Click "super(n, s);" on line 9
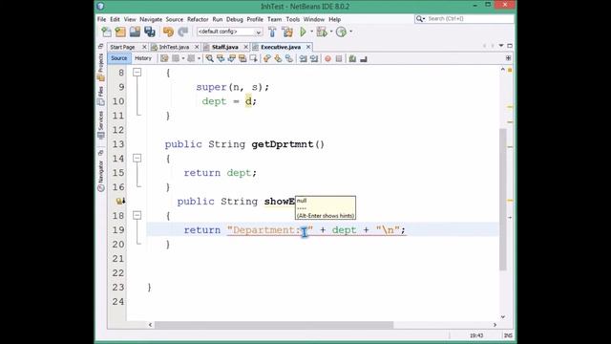 point(233,87)
